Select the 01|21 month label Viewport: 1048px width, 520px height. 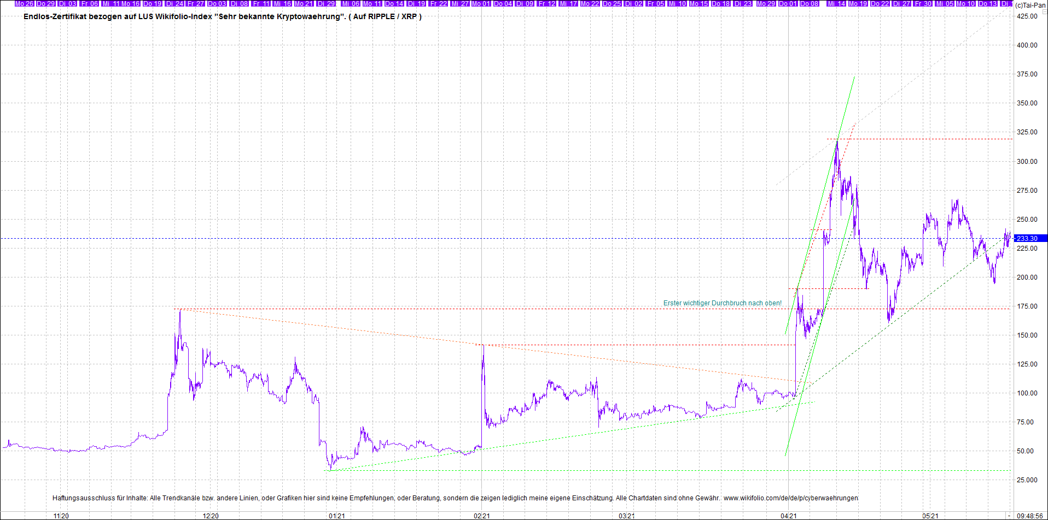pos(336,516)
